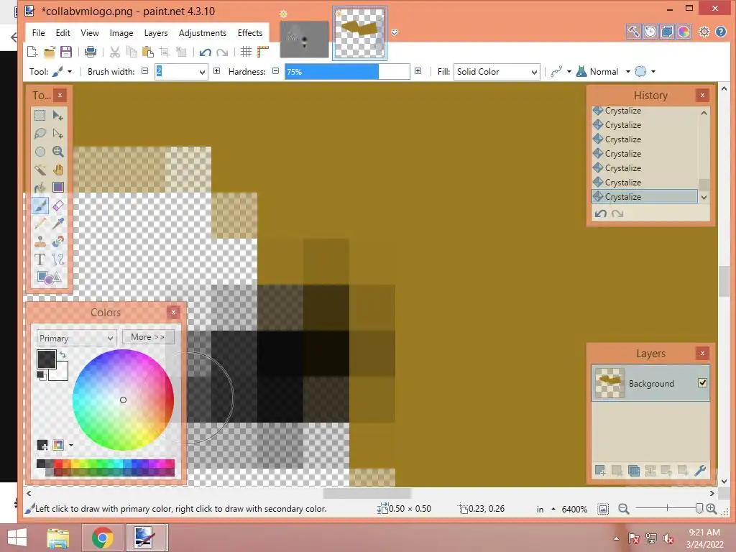The width and height of the screenshot is (736, 552).
Task: Uncheck the Background layer visibility checkbox
Action: (x=702, y=383)
